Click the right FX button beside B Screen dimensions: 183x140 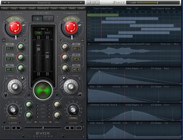(x=78, y=128)
